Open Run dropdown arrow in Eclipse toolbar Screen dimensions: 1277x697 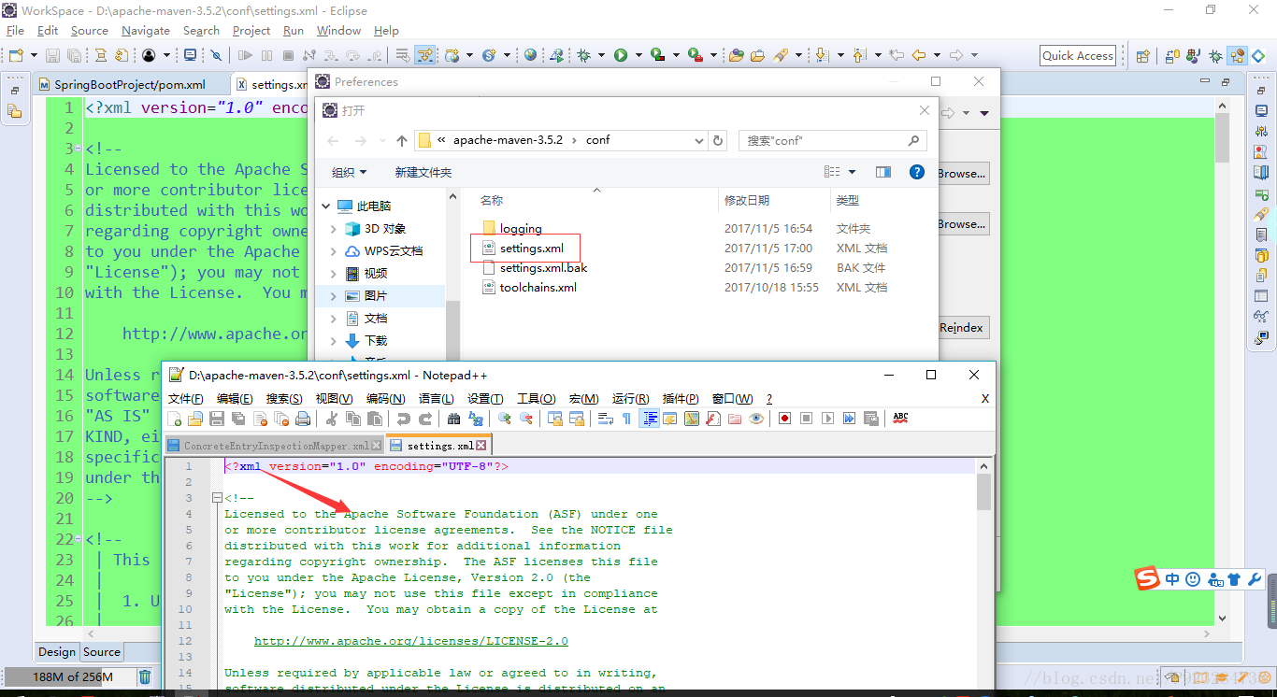point(638,55)
